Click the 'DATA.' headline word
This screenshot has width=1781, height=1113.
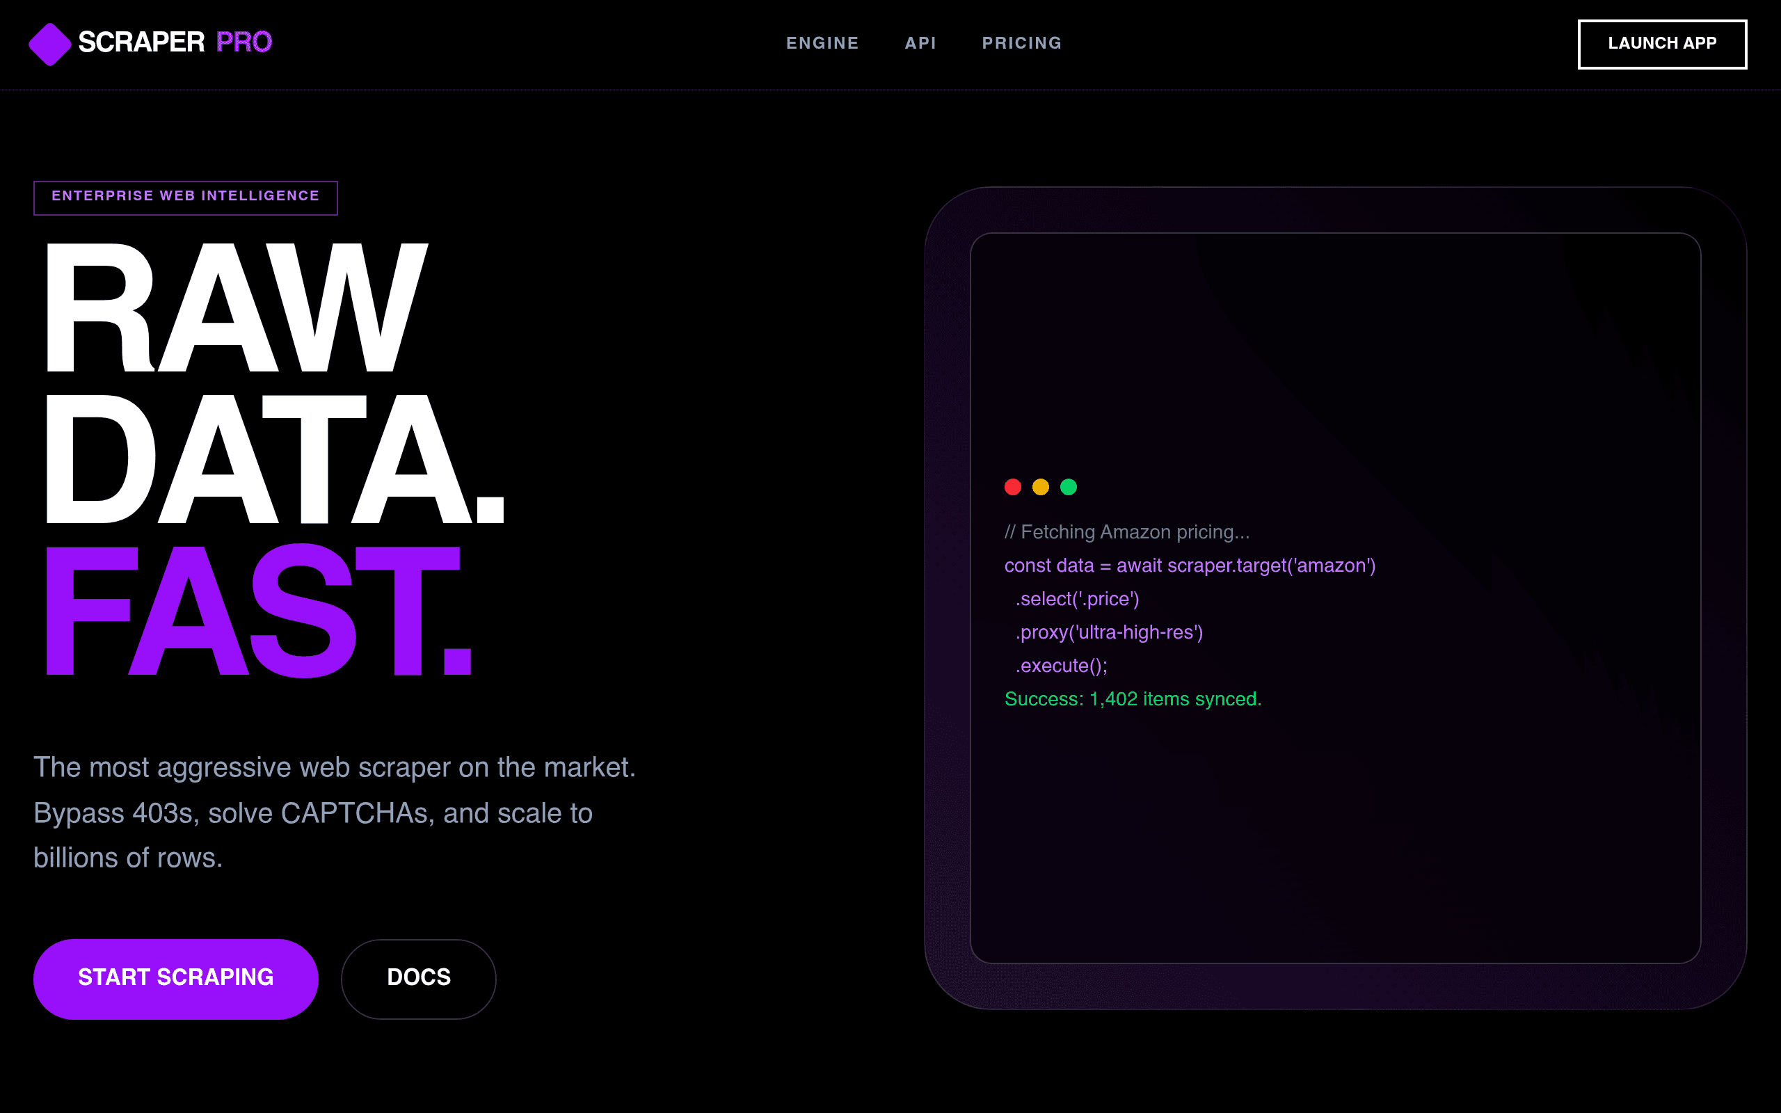(275, 459)
